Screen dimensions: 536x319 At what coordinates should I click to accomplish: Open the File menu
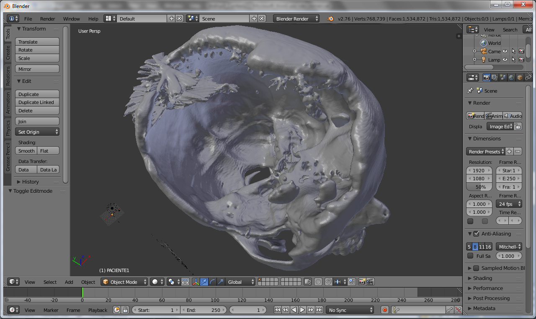28,19
